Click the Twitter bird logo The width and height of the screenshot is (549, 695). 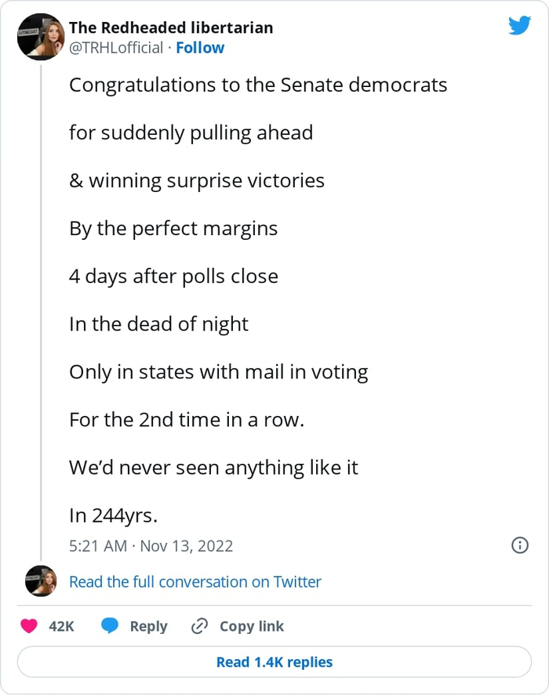click(x=519, y=26)
